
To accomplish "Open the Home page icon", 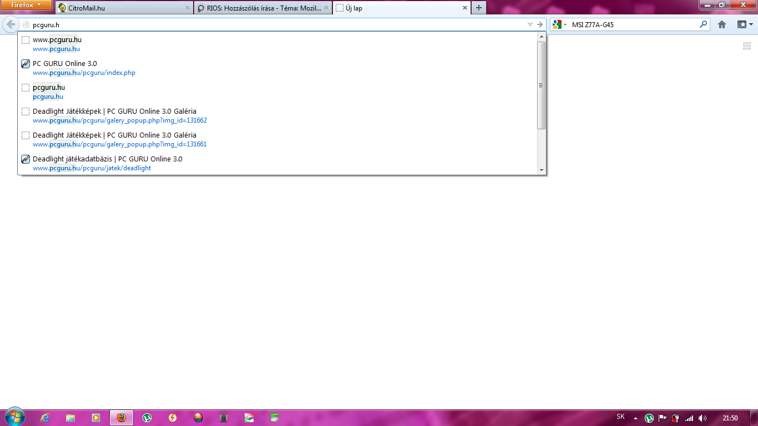I will pos(722,24).
